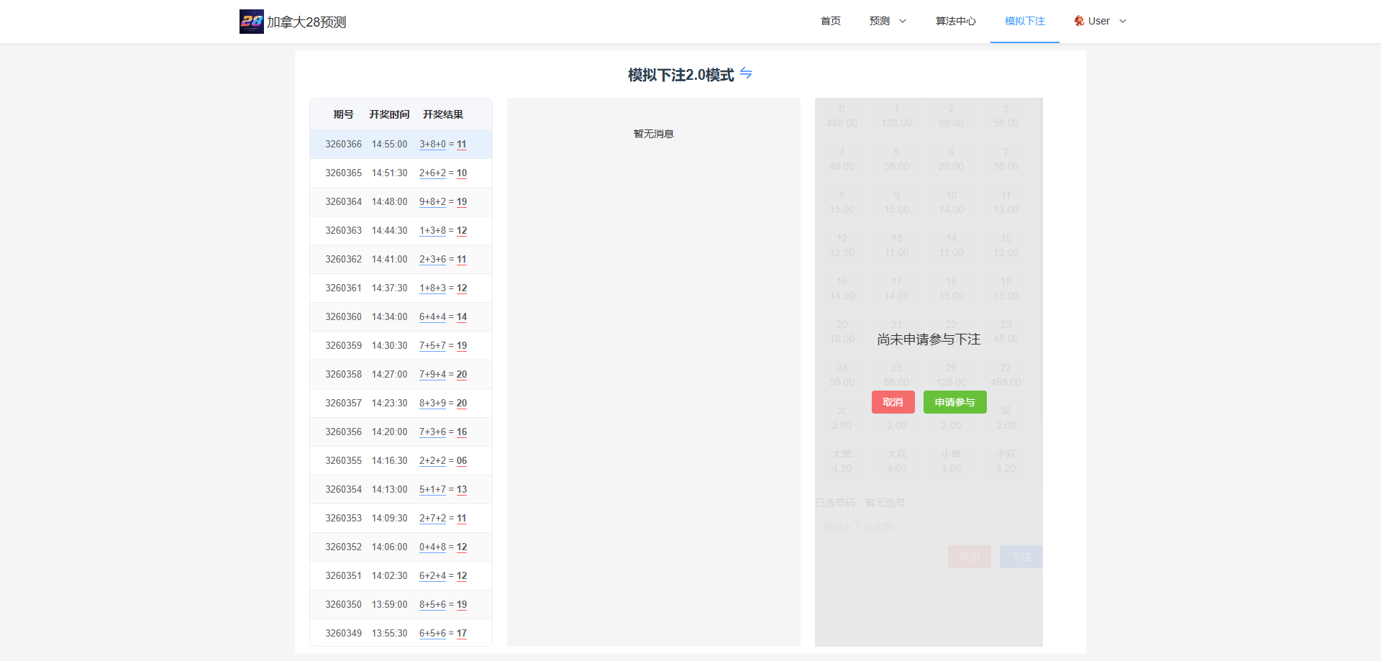Click the 模拟下注2.0模式 heading
This screenshot has height=661, width=1381.
(681, 75)
